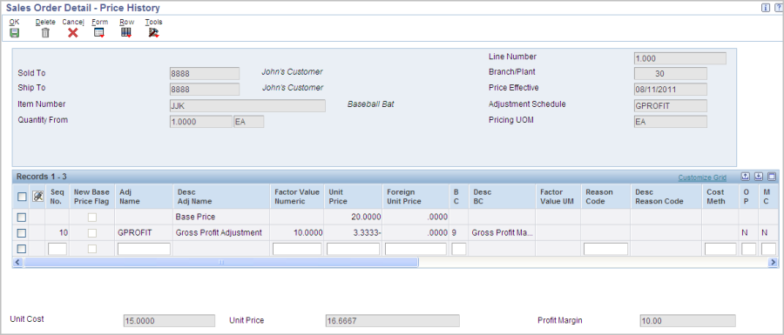The image size is (784, 335).
Task: Click the OK save icon
Action: (15, 33)
